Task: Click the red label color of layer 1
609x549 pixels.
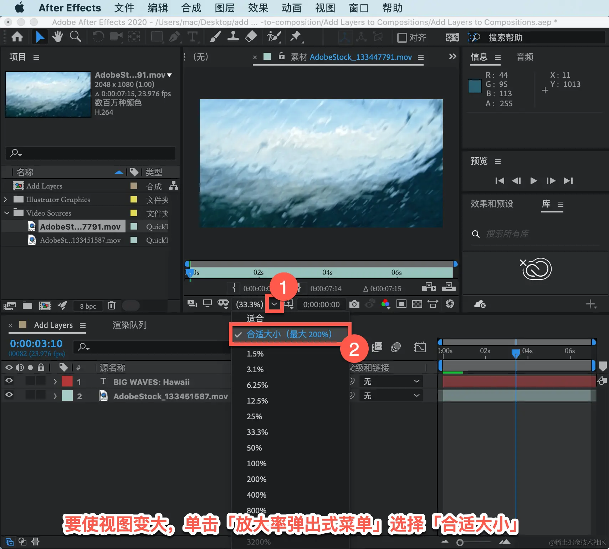Action: click(67, 381)
